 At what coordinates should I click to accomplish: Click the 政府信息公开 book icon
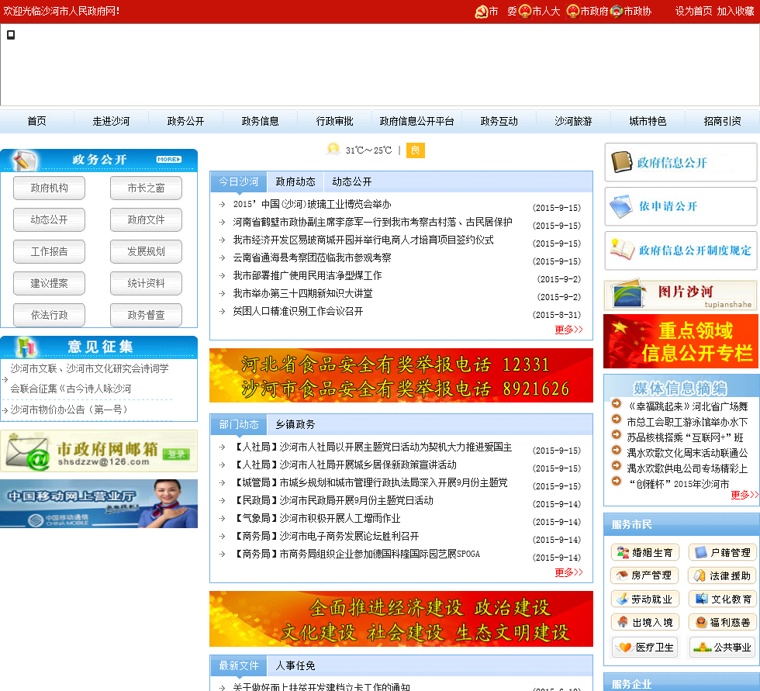point(622,162)
